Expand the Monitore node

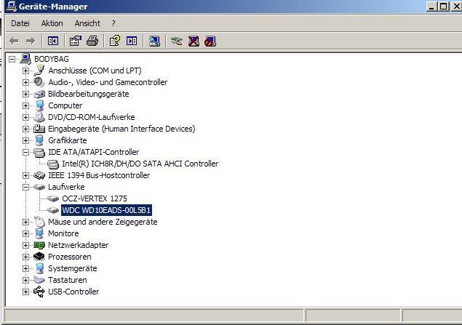pyautogui.click(x=25, y=233)
